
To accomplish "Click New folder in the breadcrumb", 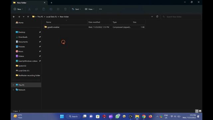I will (64, 17).
